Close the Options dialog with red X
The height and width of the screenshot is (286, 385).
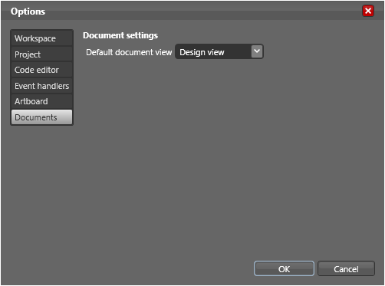[x=368, y=11]
